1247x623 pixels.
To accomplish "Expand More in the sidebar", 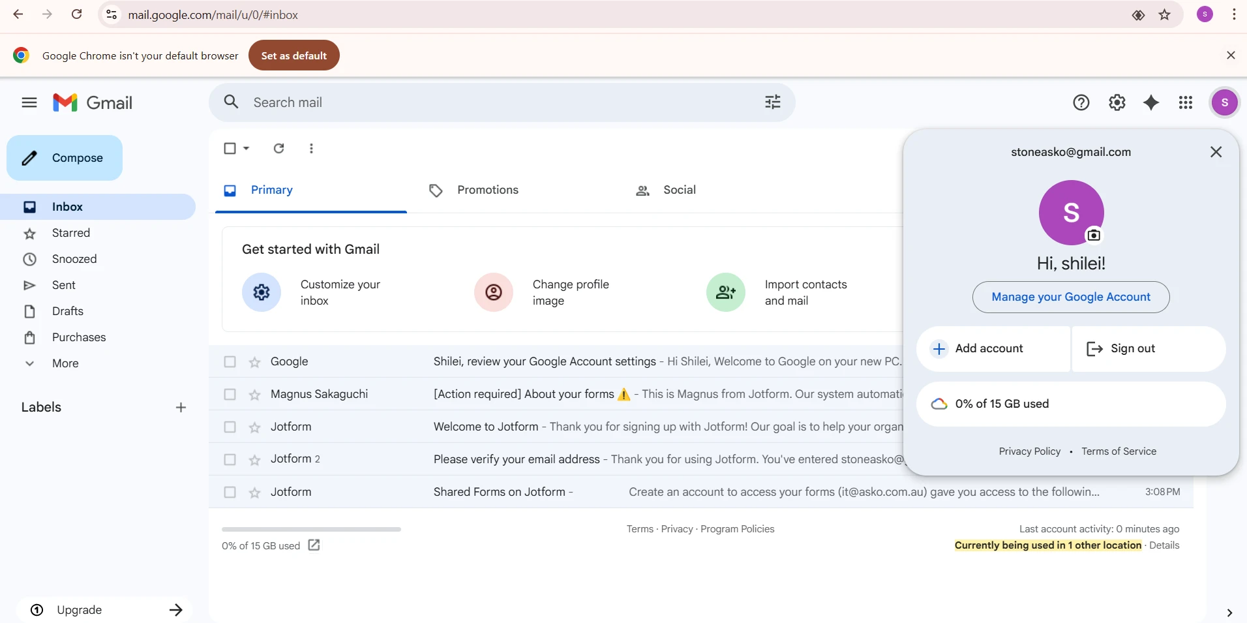I will tap(65, 363).
